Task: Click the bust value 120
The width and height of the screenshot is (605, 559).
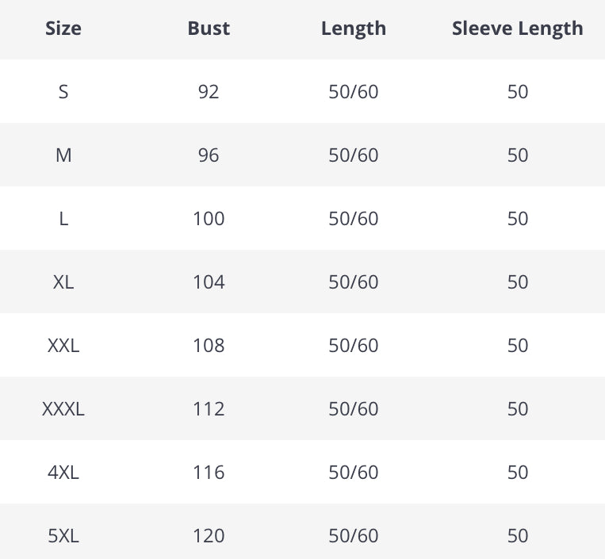Action: coord(209,536)
